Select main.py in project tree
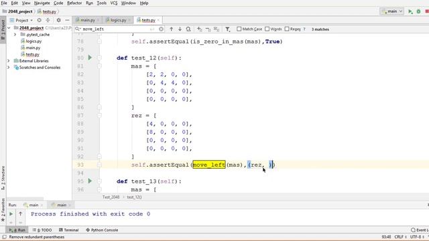Image resolution: width=429 pixels, height=241 pixels. click(33, 48)
